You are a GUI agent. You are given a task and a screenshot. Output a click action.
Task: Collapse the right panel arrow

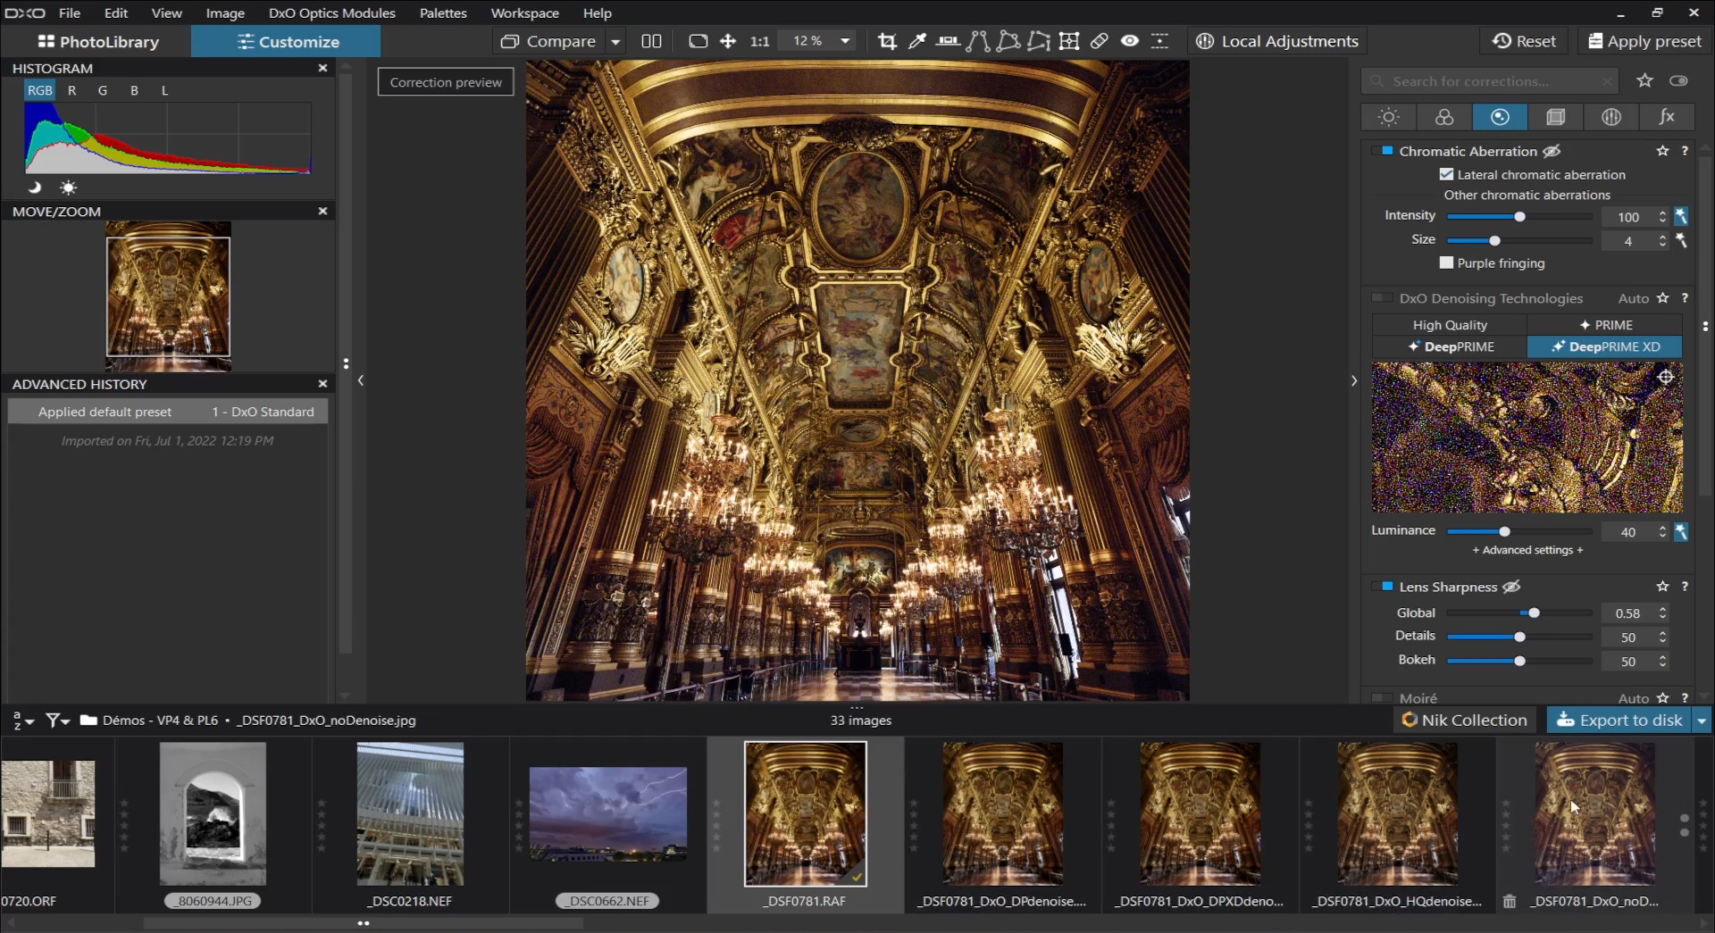(1354, 380)
